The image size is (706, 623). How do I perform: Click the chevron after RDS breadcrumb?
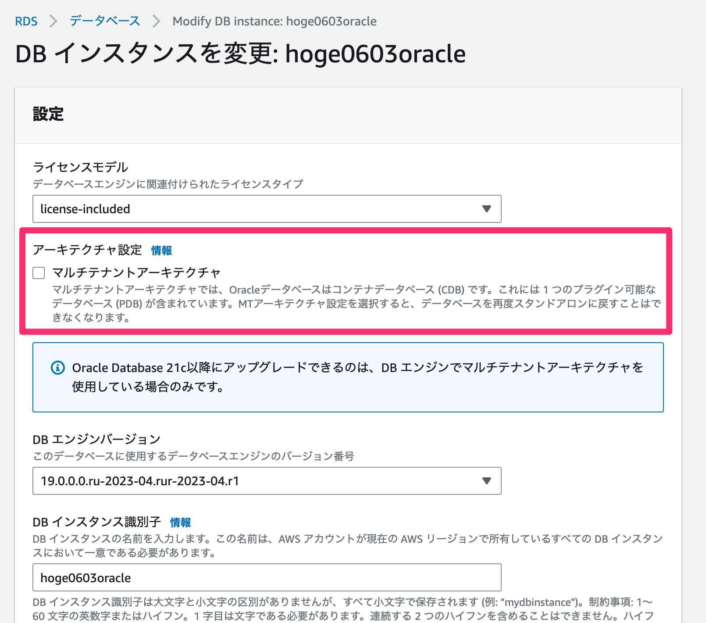[53, 21]
